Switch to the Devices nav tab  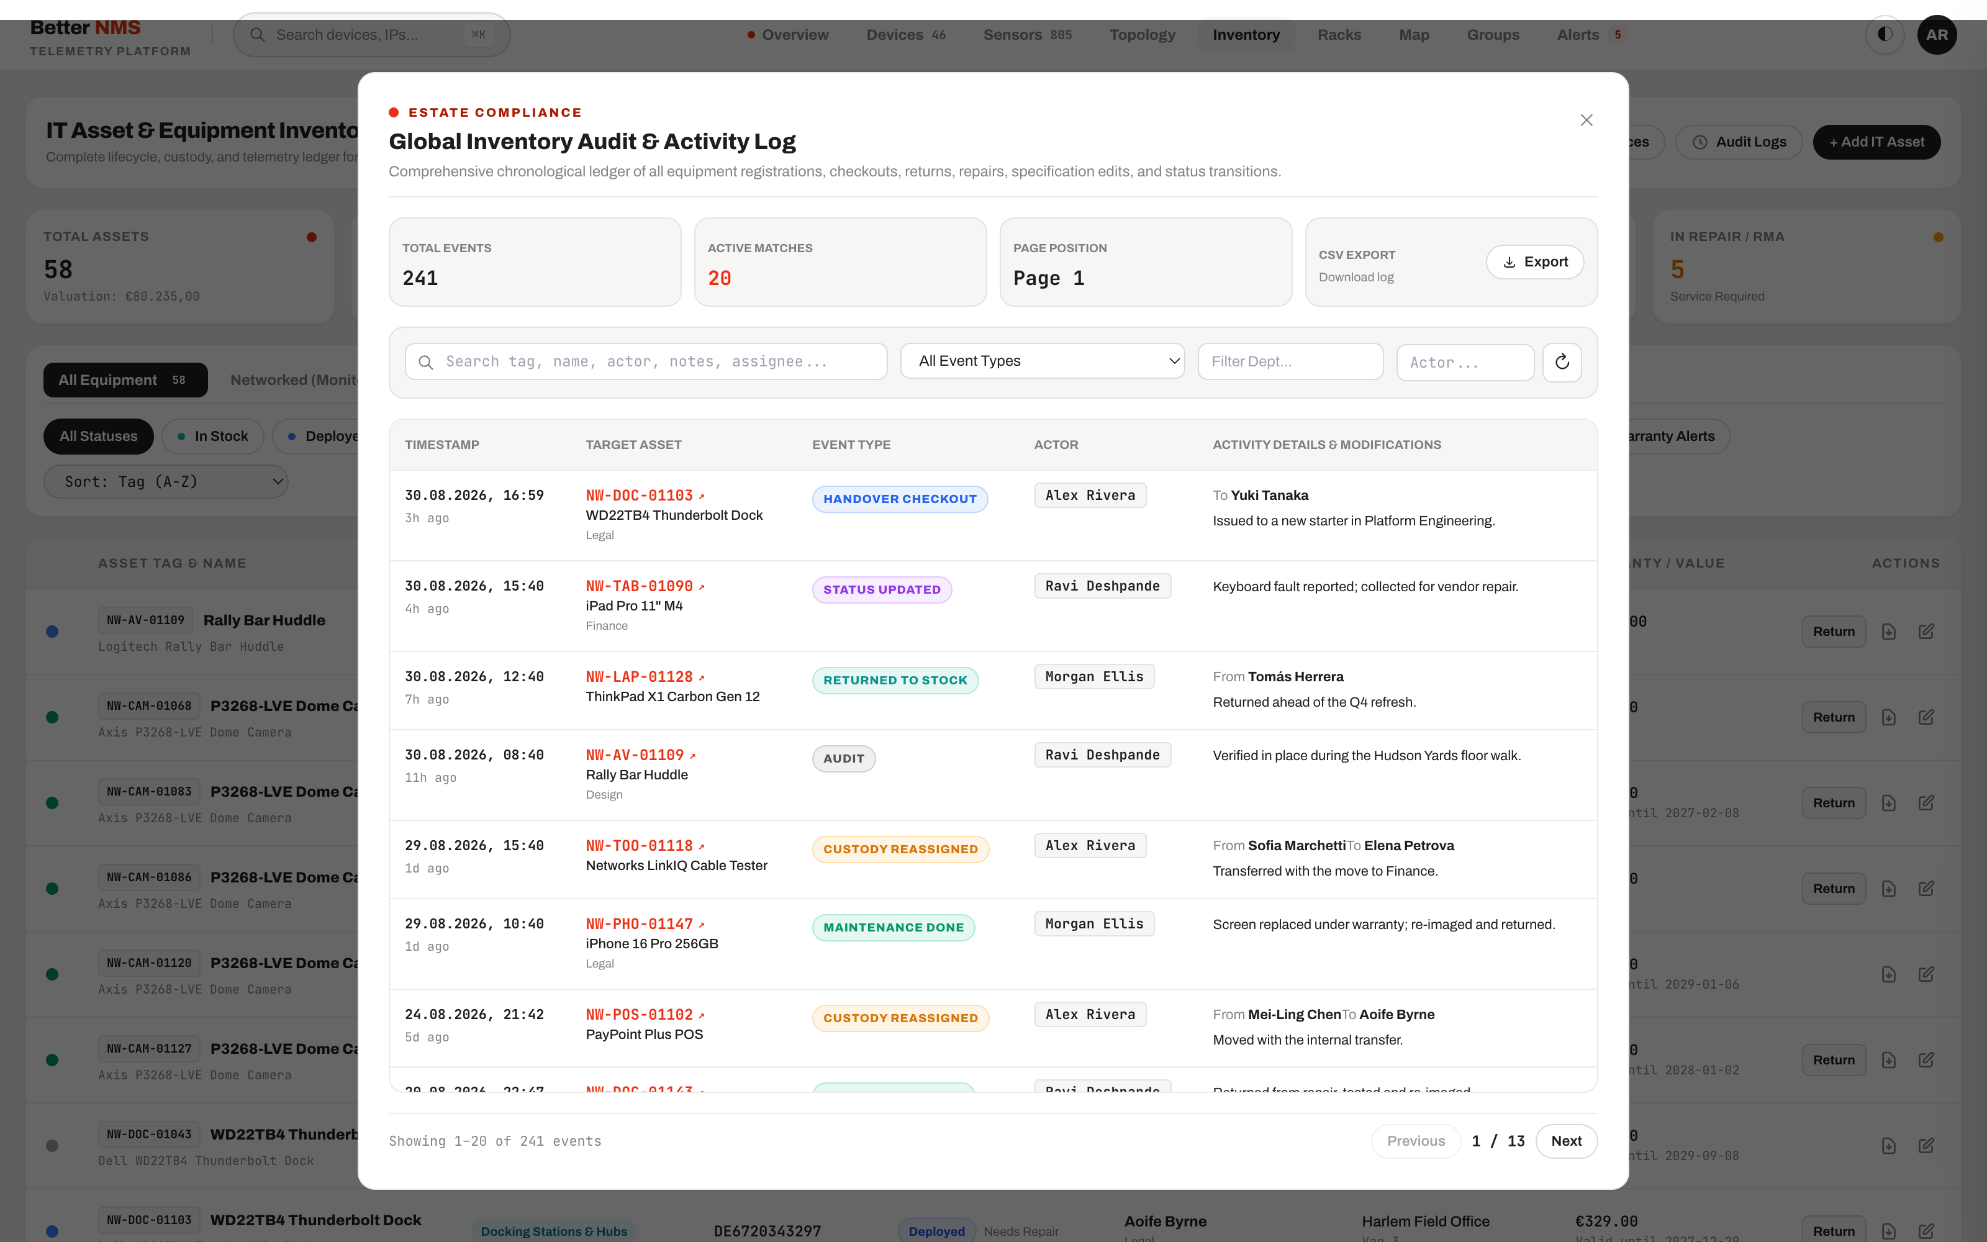click(906, 35)
